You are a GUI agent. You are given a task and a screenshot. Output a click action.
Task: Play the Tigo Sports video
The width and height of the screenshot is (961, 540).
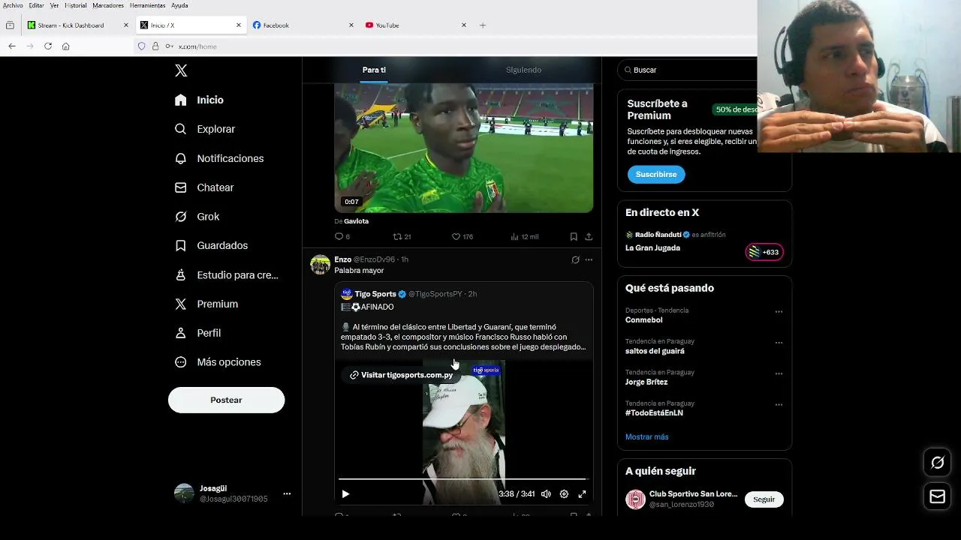(345, 493)
